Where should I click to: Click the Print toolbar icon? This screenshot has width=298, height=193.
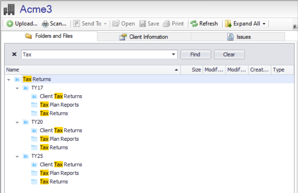[166, 24]
